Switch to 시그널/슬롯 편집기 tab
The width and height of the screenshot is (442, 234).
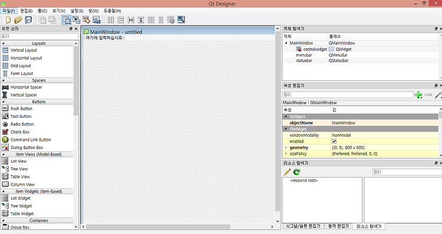point(303,226)
